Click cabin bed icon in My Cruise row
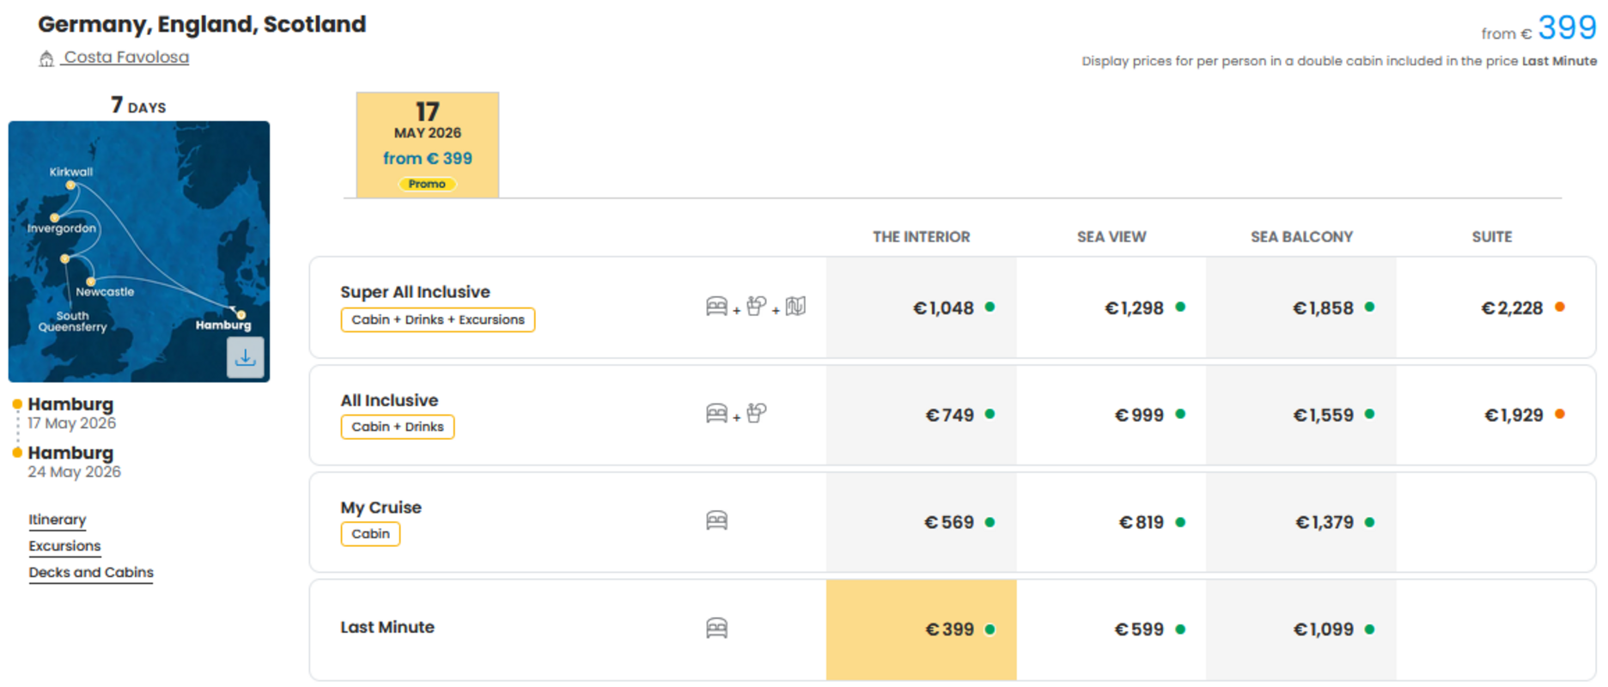 [716, 520]
